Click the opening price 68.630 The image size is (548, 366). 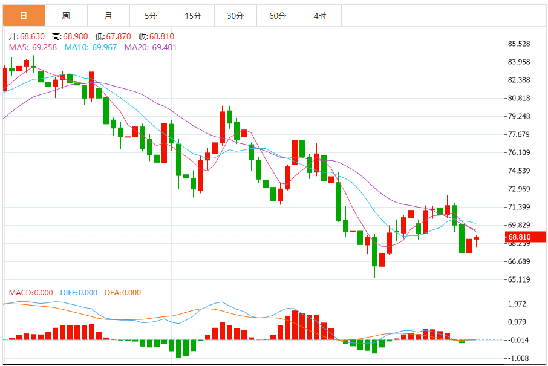point(32,36)
